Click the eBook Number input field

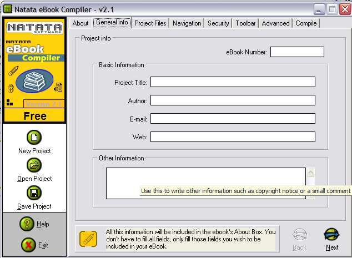click(297, 52)
